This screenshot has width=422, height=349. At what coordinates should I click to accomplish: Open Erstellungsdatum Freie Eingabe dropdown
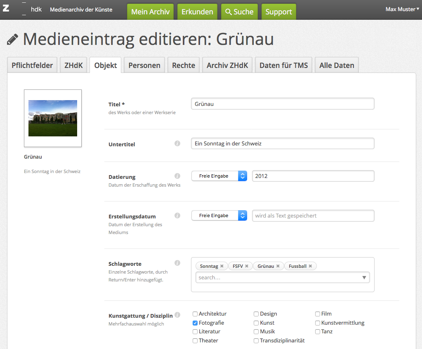pos(219,215)
